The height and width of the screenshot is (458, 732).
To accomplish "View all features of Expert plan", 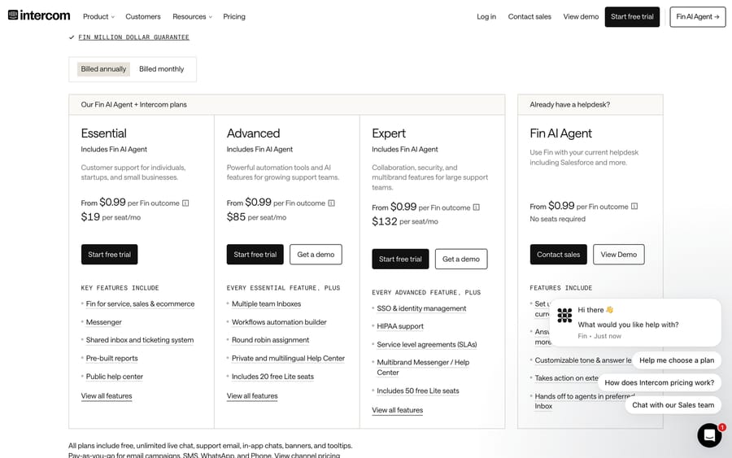I will [397, 410].
